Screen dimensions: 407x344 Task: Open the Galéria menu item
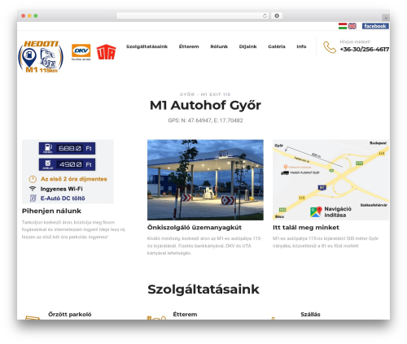coord(277,46)
